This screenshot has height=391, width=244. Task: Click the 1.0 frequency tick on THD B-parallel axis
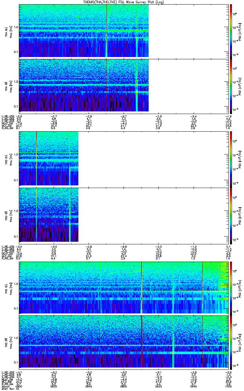point(16,211)
